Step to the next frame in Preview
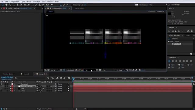The image size is (195, 110). coord(179,31)
